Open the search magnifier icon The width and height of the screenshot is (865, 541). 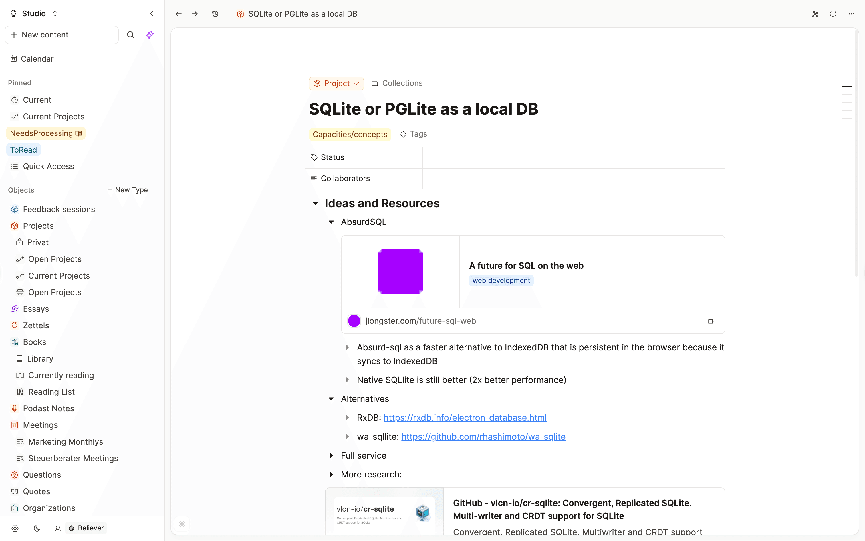131,35
